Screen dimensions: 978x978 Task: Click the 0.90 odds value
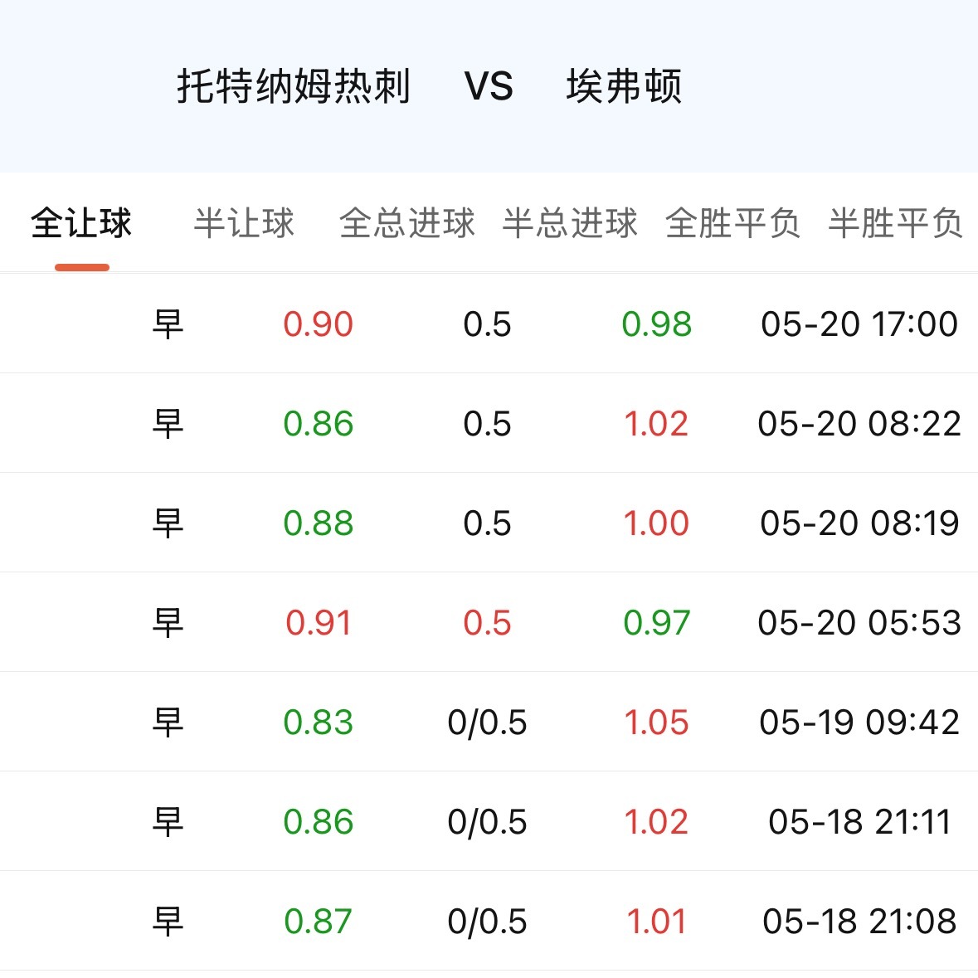[318, 324]
